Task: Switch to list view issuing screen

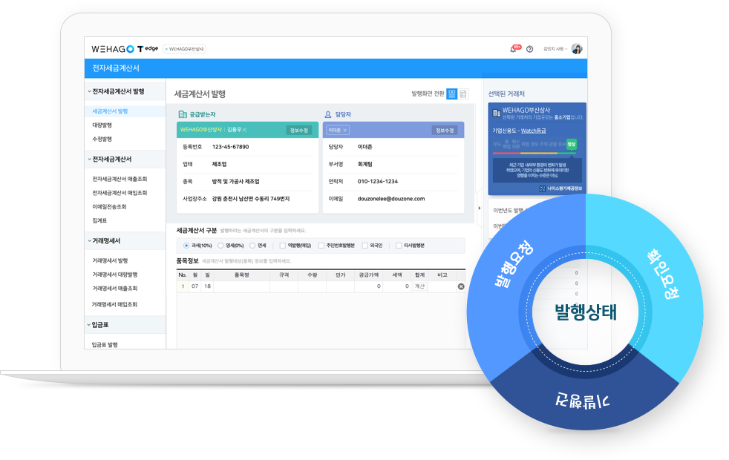Action: [x=463, y=94]
